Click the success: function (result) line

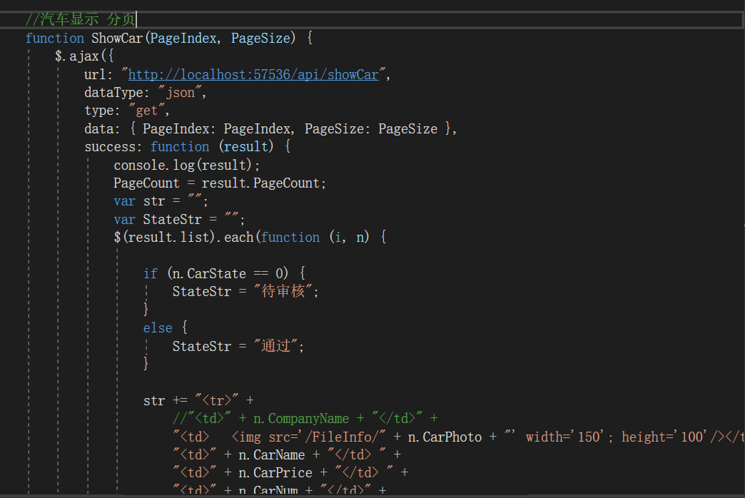click(x=187, y=147)
